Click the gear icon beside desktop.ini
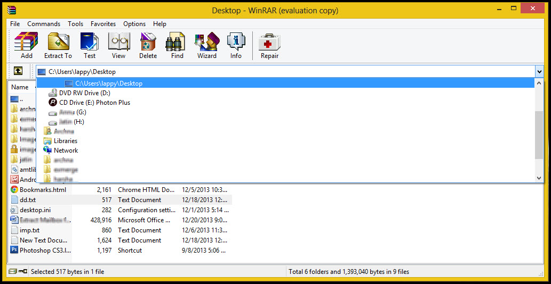This screenshot has height=284, width=551. point(14,210)
